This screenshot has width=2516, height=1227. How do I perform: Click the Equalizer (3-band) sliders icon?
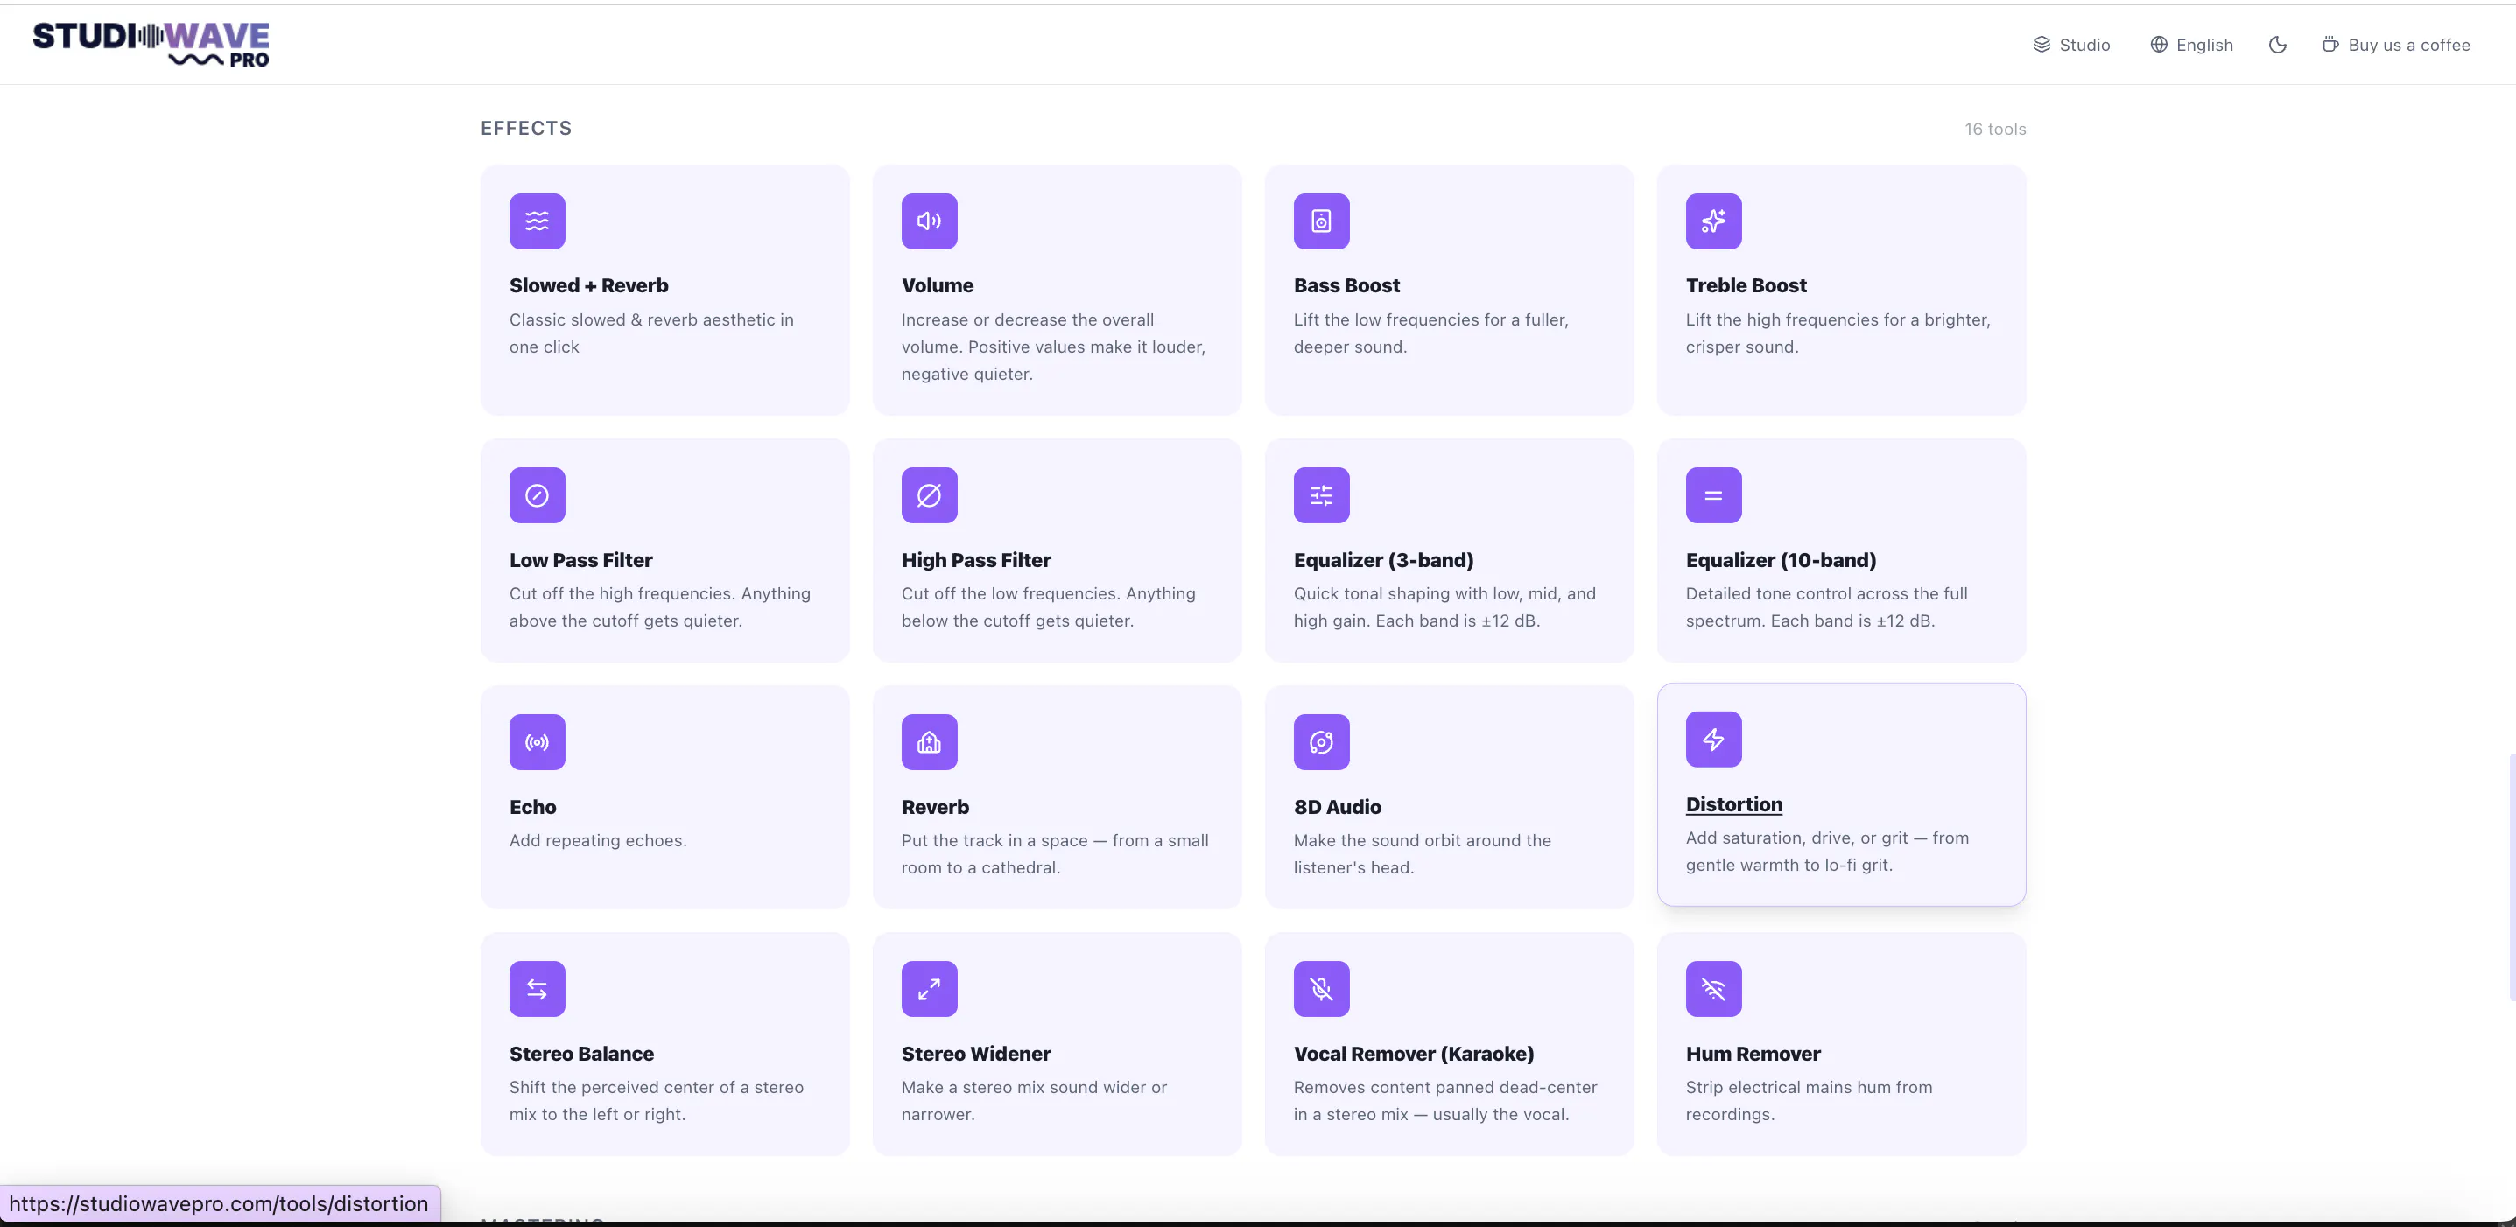click(1322, 496)
